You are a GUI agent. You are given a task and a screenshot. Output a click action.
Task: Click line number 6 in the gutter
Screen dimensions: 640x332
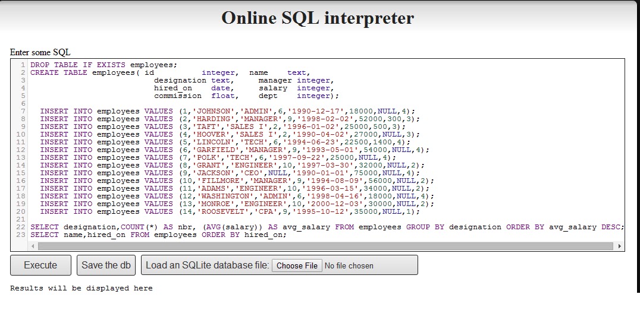(x=23, y=103)
